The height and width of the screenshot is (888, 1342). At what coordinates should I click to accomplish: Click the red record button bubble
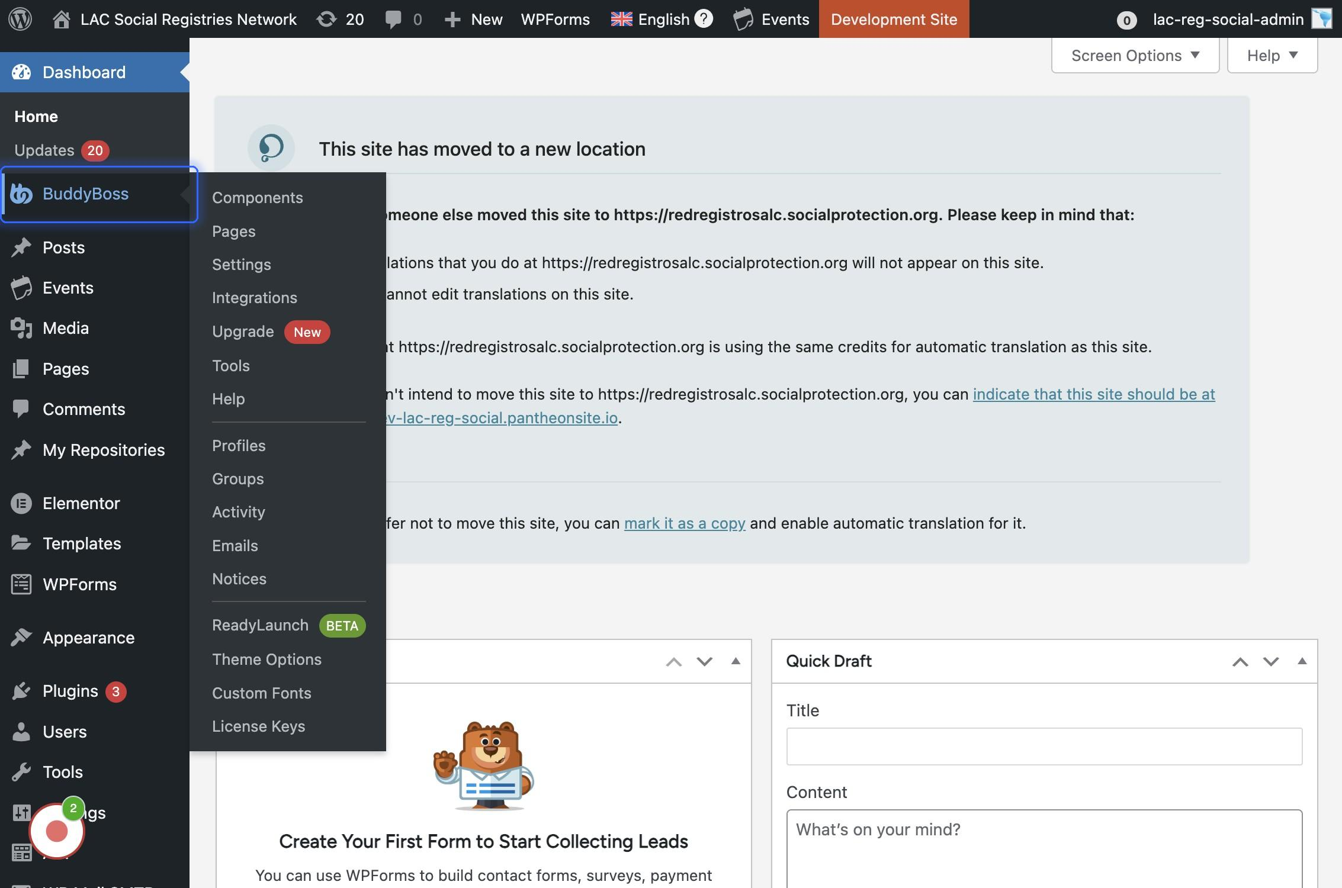coord(57,831)
